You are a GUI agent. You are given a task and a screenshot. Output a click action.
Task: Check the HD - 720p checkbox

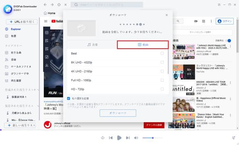tap(162, 89)
